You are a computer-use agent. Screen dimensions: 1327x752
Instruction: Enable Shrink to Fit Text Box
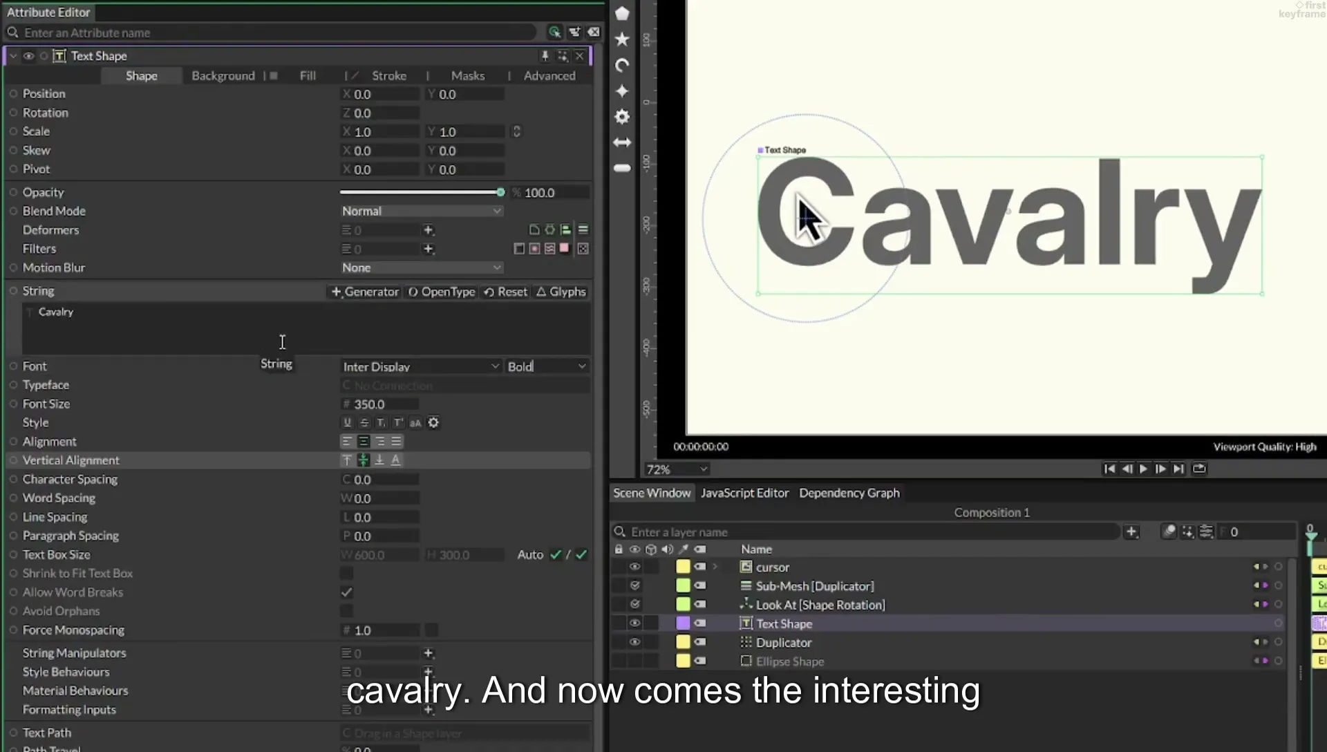346,573
